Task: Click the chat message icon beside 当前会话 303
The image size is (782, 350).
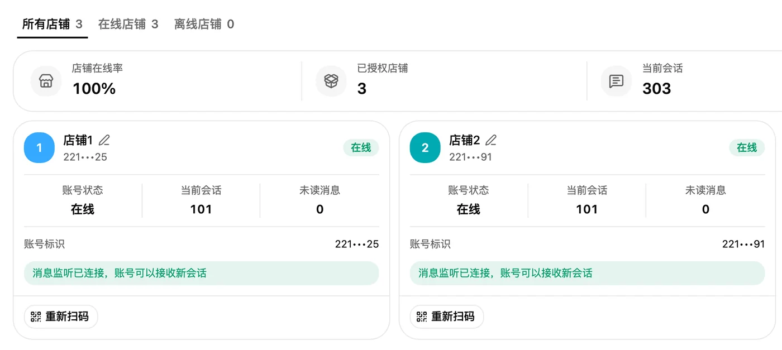Action: pos(616,81)
